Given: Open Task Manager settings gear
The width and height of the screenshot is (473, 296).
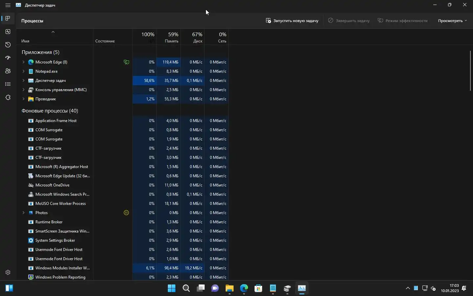Looking at the screenshot, I should pyautogui.click(x=8, y=272).
